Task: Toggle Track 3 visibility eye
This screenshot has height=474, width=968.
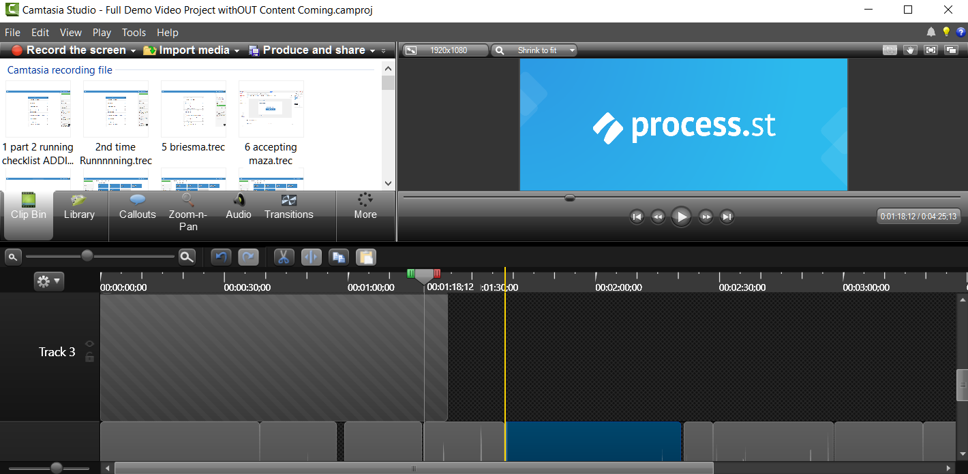Action: tap(89, 344)
